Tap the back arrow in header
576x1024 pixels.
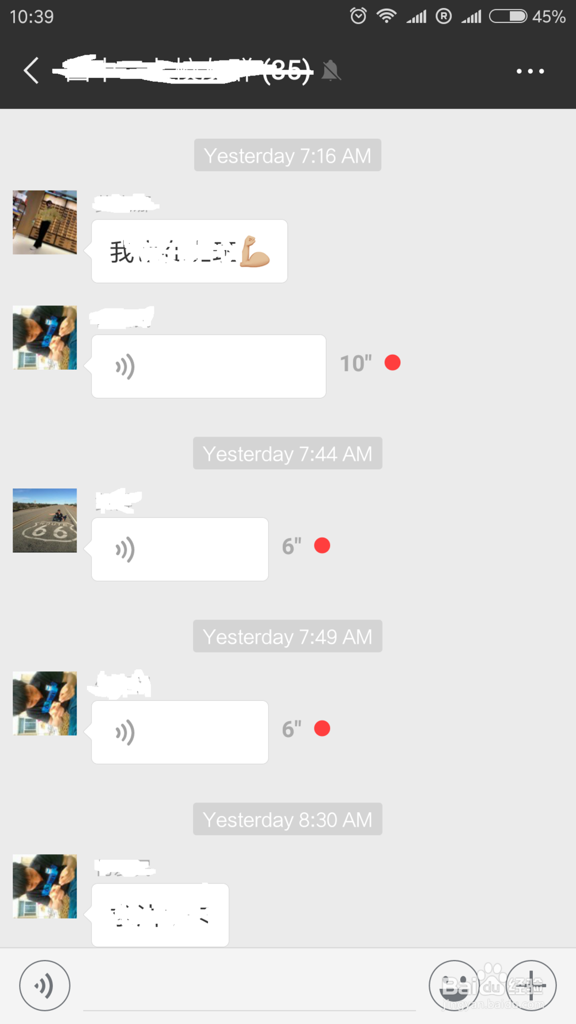pyautogui.click(x=31, y=71)
